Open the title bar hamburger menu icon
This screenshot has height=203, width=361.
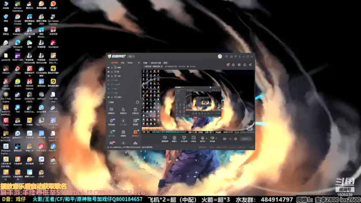coord(240,56)
